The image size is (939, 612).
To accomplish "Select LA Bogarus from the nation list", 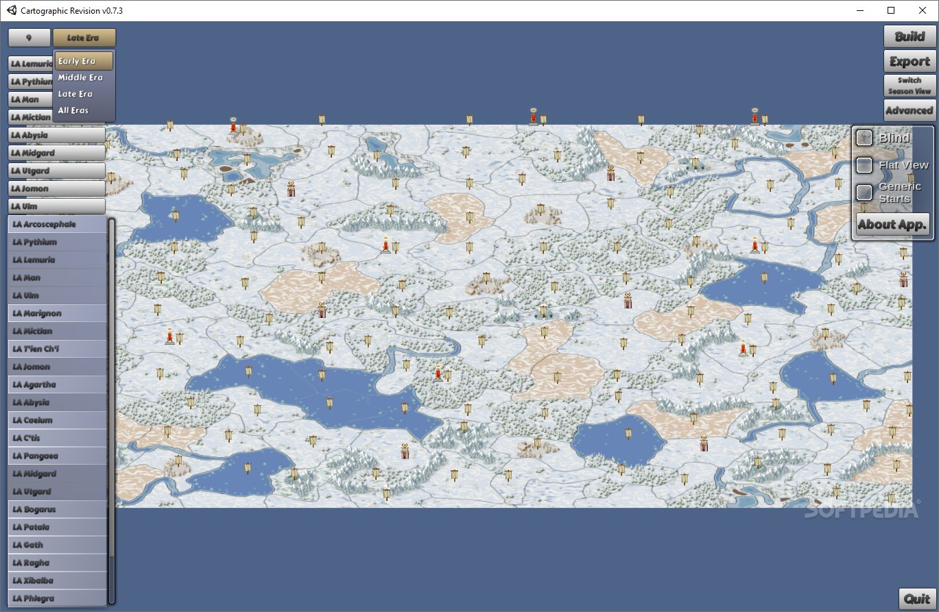I will [x=58, y=509].
